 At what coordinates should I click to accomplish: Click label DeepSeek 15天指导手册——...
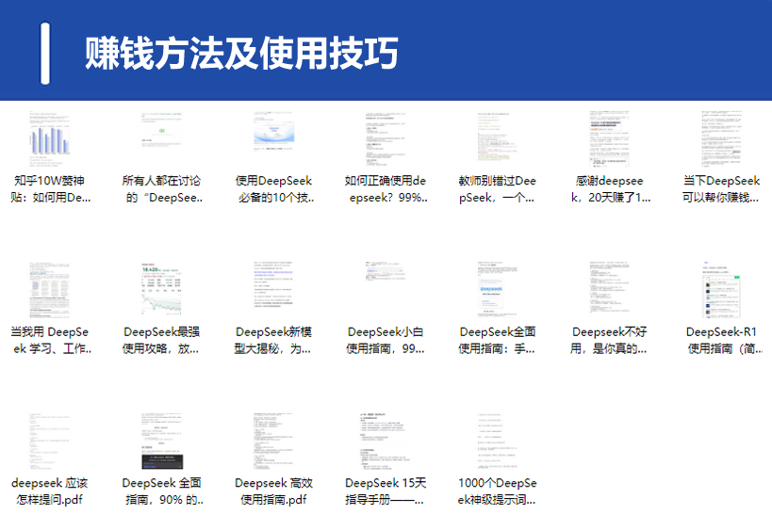pos(386,491)
